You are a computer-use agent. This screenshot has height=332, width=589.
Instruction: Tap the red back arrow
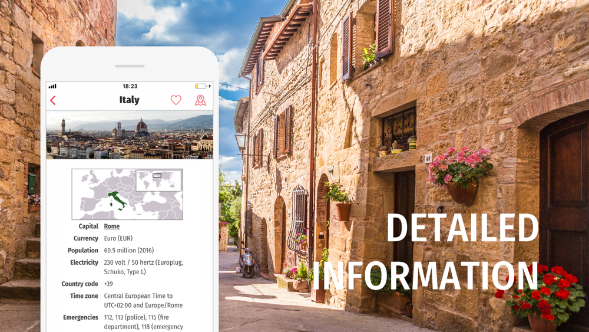(x=53, y=100)
